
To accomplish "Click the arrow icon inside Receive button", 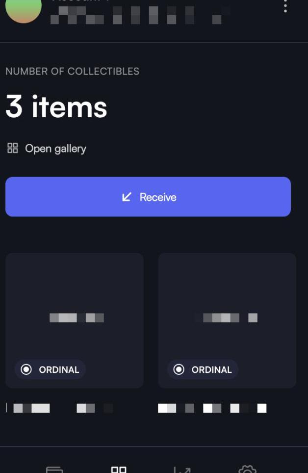I will (127, 197).
